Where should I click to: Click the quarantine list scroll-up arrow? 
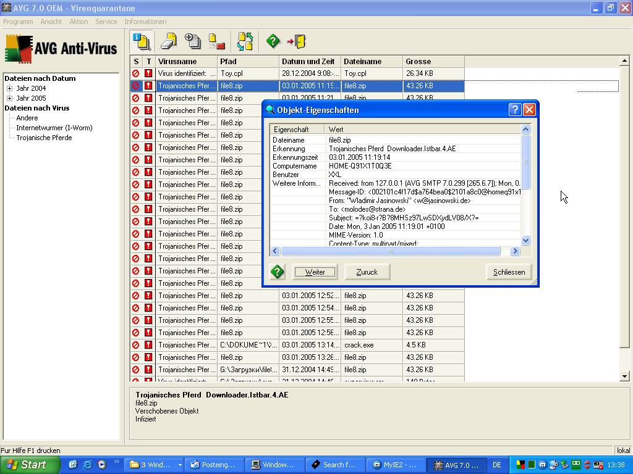pyautogui.click(x=624, y=61)
